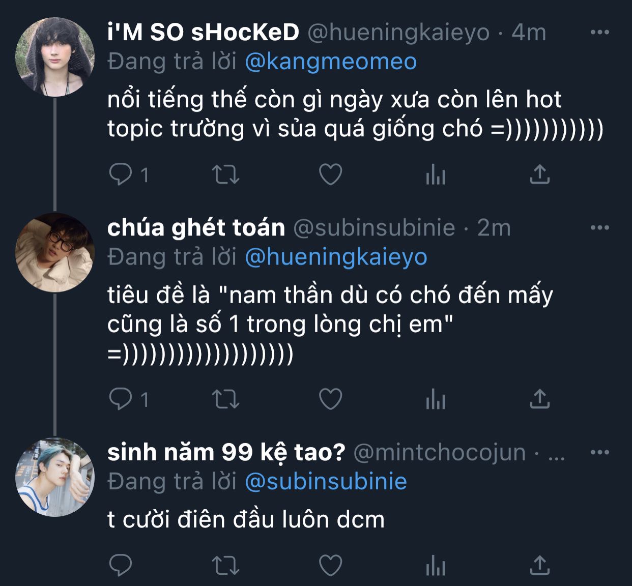Image resolution: width=632 pixels, height=586 pixels.
Task: Share the hueningkaieyo tweet
Action: (x=540, y=174)
